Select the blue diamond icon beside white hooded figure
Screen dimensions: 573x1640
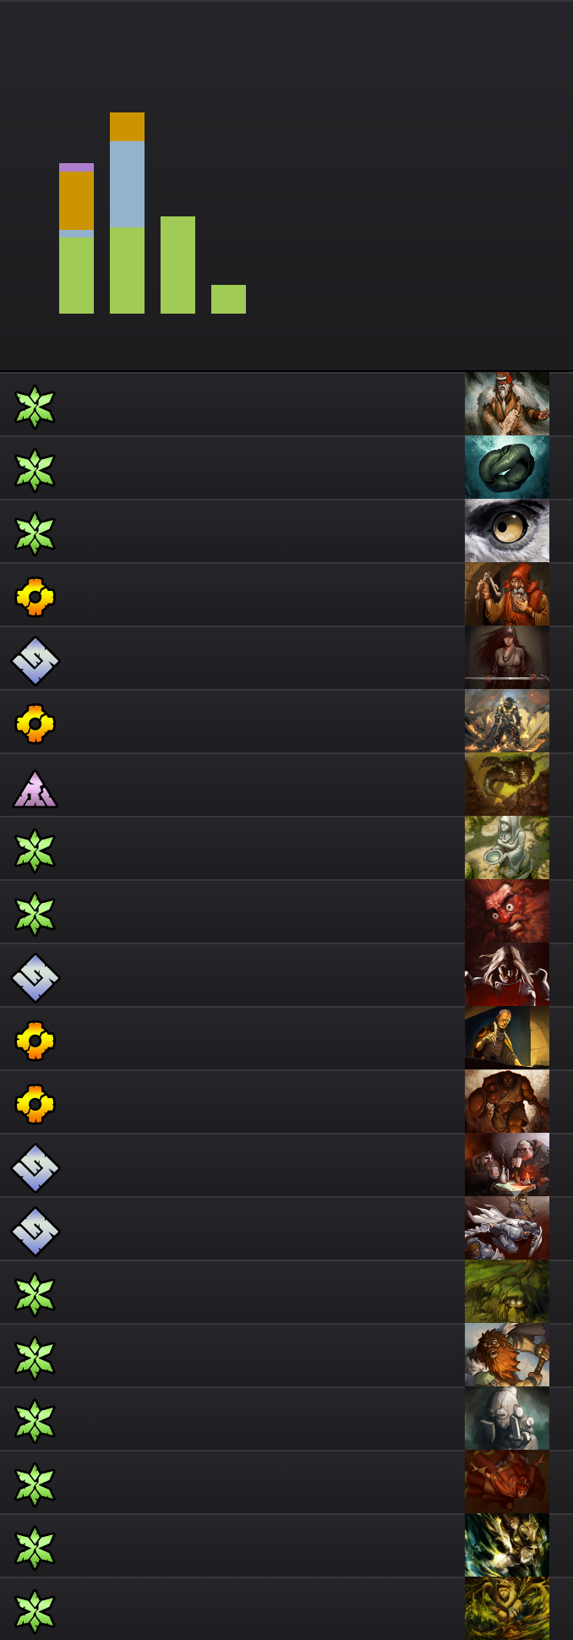(35, 977)
